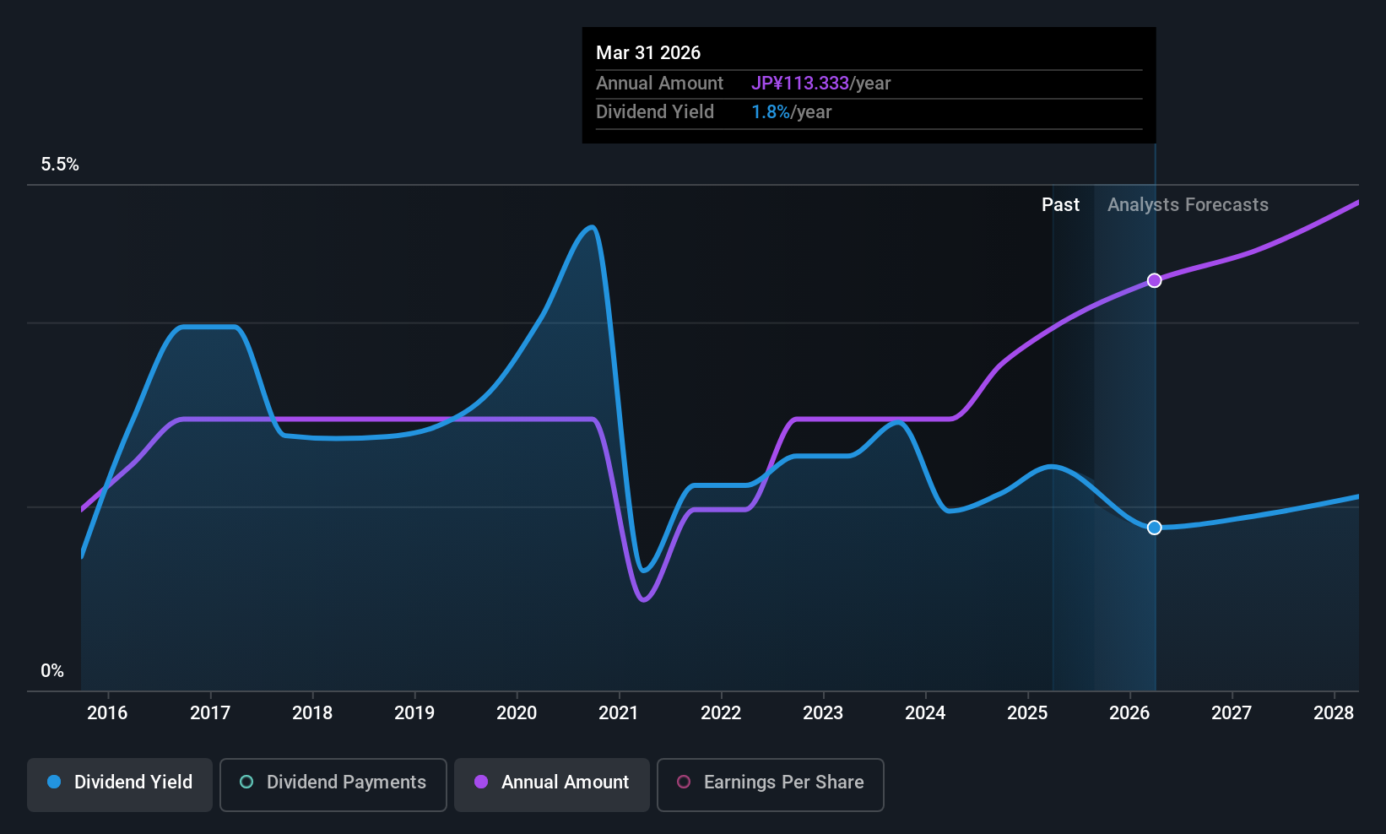The image size is (1386, 834).
Task: Click the blue dot in Dividend Yield legend
Action: coord(54,782)
